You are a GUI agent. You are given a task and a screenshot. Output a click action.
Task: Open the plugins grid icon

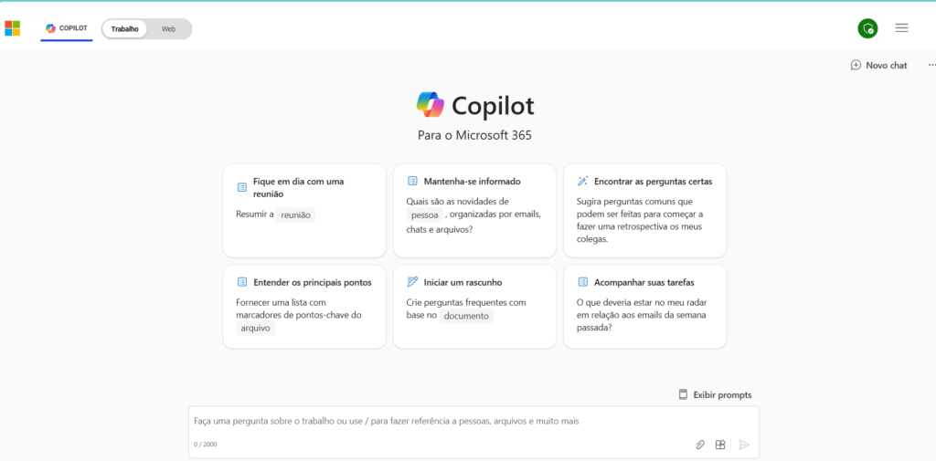[x=720, y=445]
